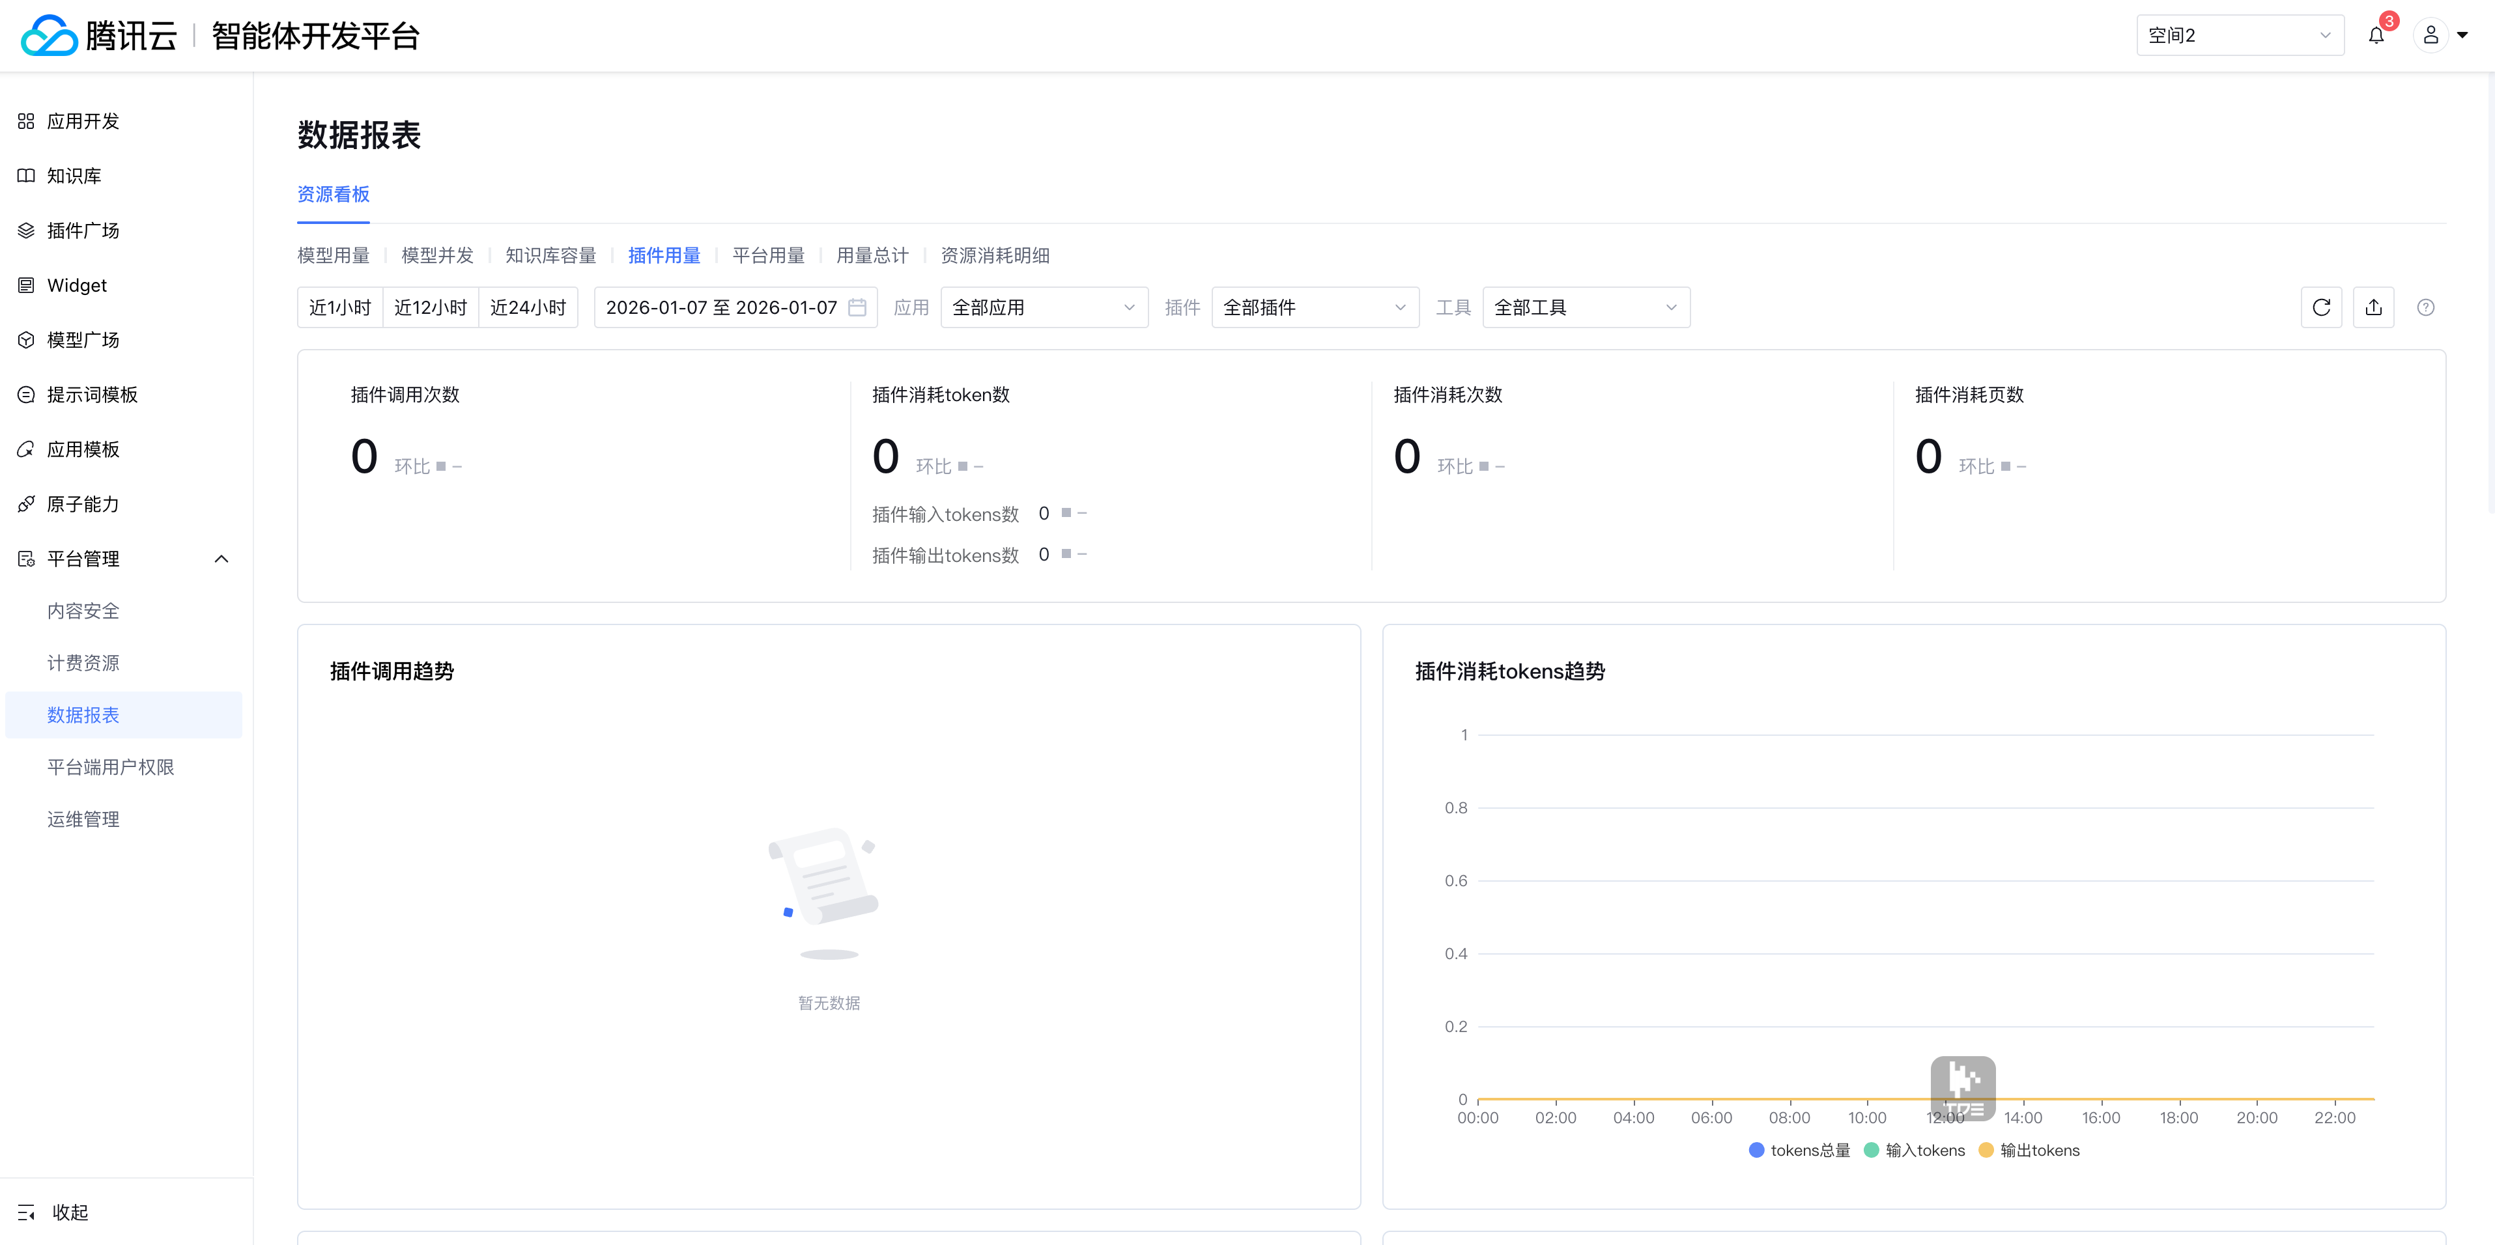The height and width of the screenshot is (1245, 2495).
Task: Click the export upload icon
Action: coord(2373,308)
